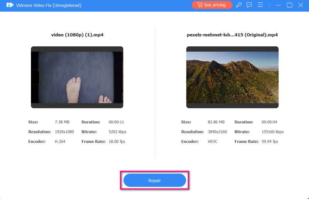Viewport: 309px width, 199px height.
Task: Maximize the application window
Action: pyautogui.click(x=289, y=5)
